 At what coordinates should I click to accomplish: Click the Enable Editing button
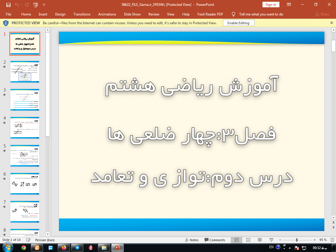(x=238, y=23)
